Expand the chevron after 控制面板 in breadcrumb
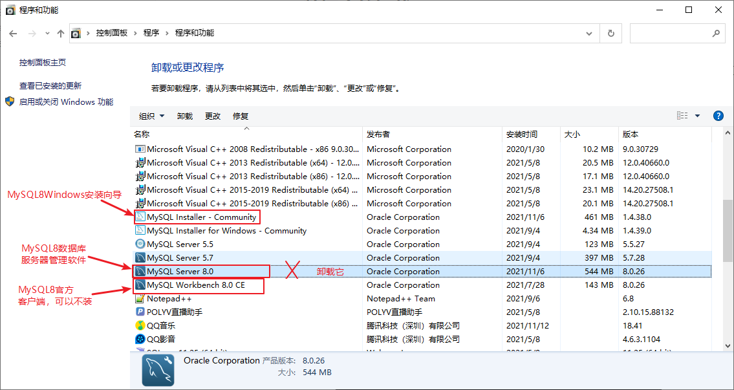The width and height of the screenshot is (734, 390). (135, 33)
